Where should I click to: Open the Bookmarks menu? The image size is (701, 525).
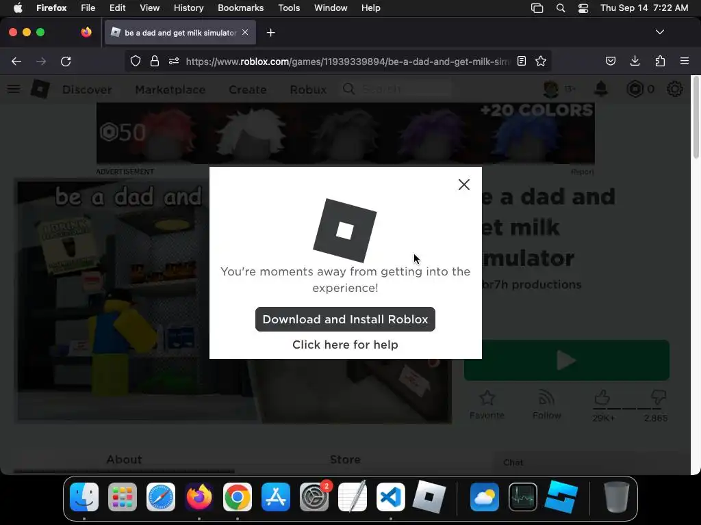[x=240, y=8]
